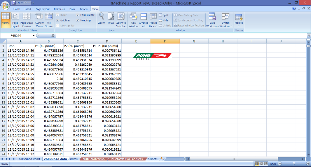The height and width of the screenshot is (167, 311).
Task: Hide the current window
Action: (163, 20)
